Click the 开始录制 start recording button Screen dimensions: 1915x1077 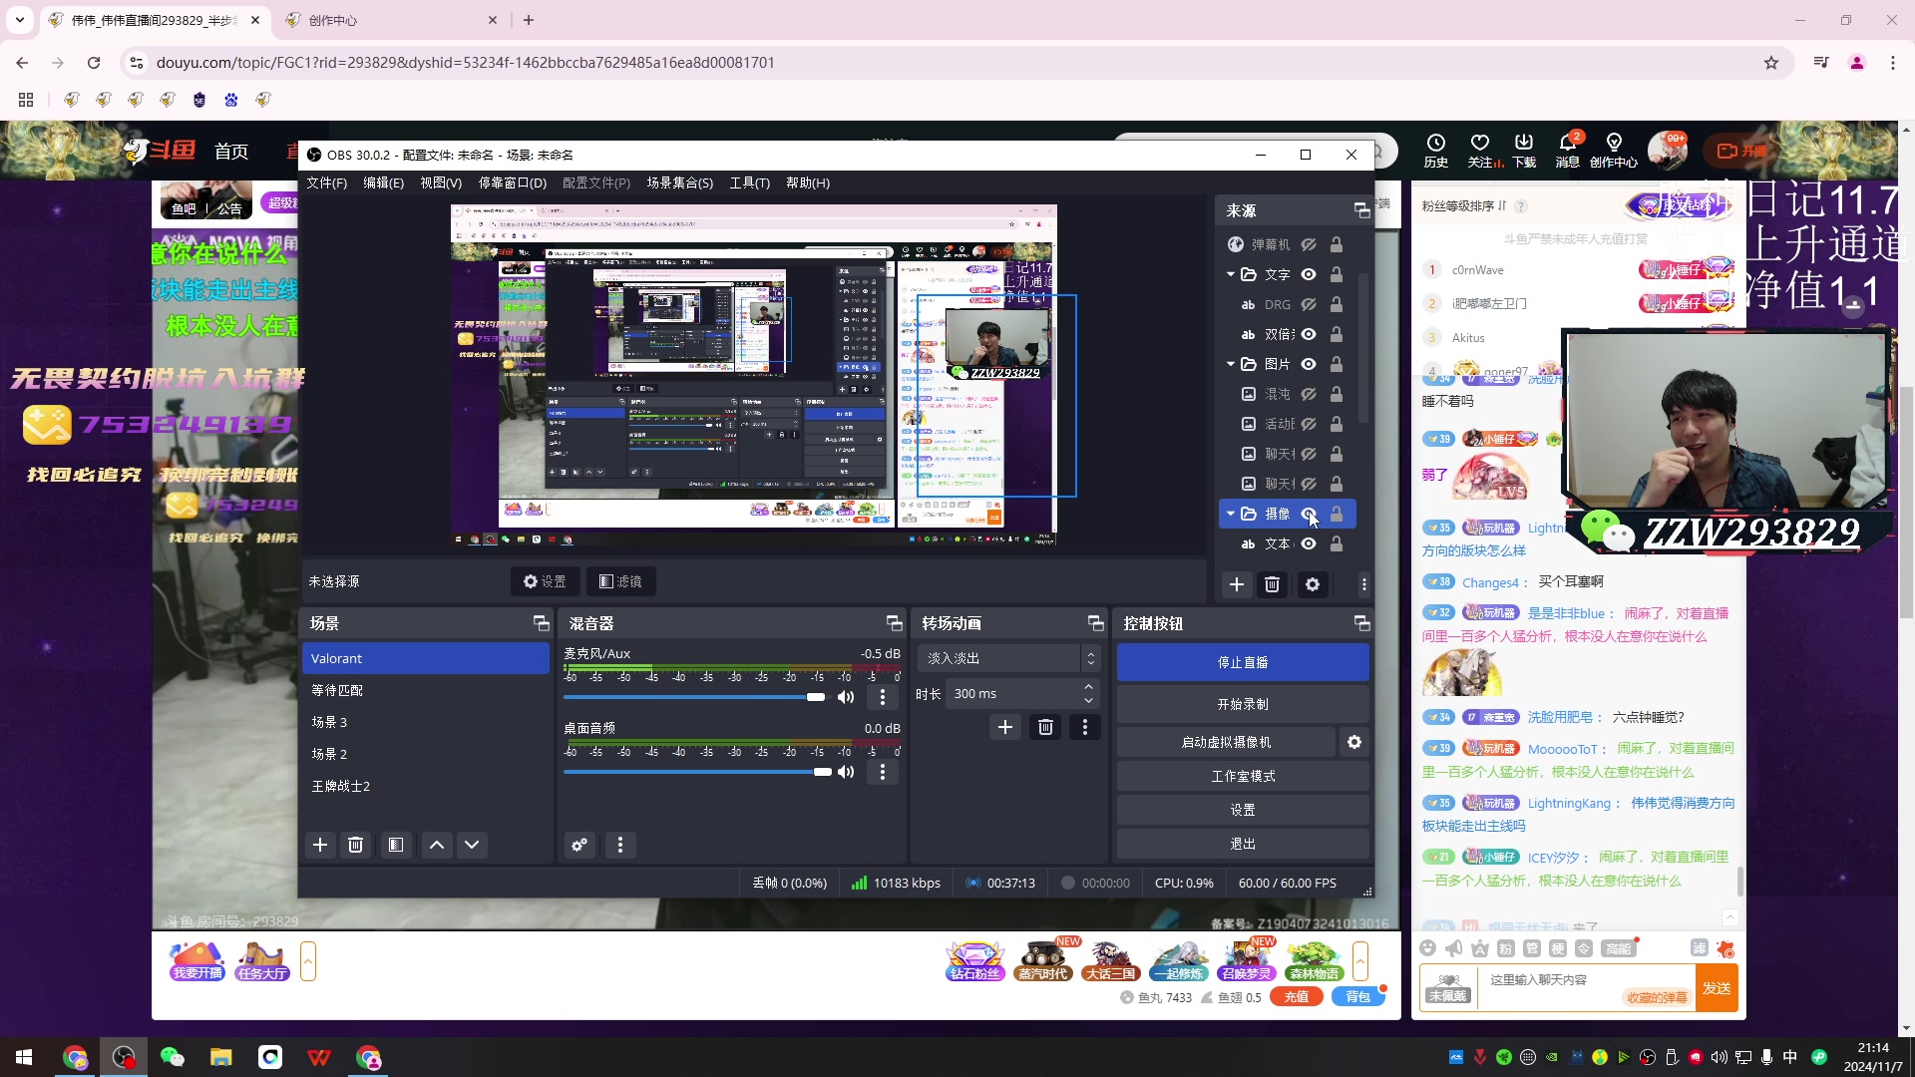coord(1243,704)
